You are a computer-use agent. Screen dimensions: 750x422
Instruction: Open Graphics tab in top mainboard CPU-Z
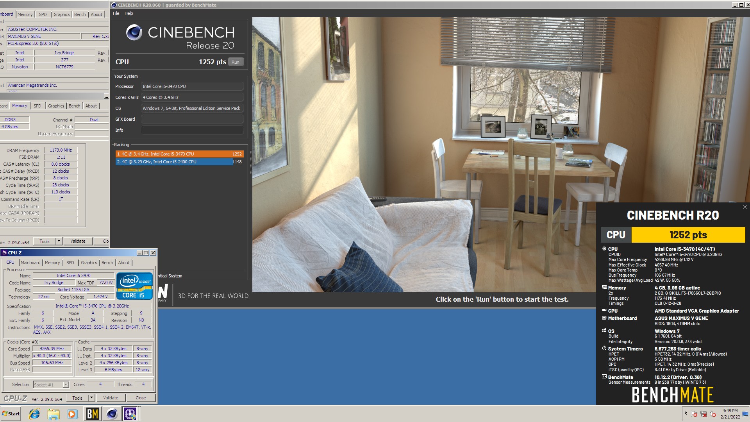click(x=62, y=14)
